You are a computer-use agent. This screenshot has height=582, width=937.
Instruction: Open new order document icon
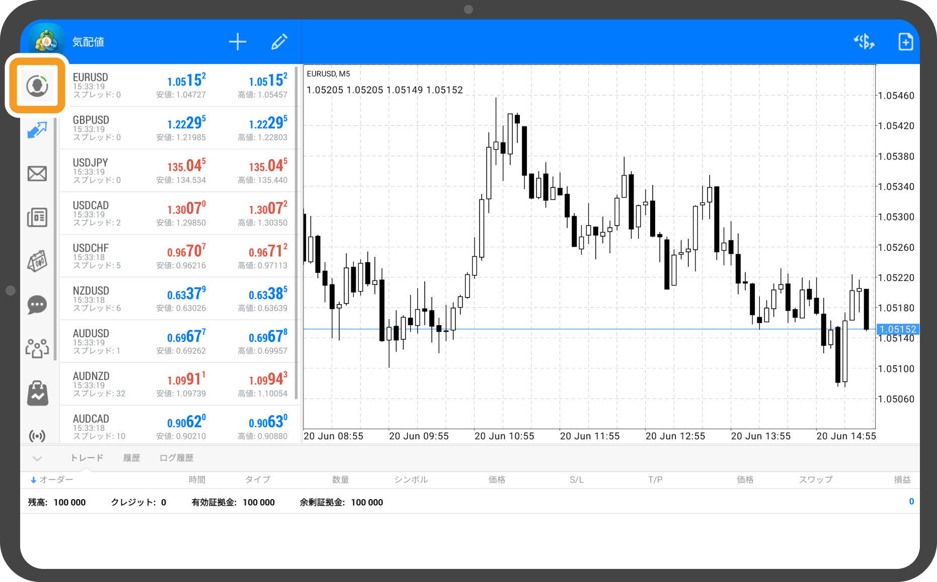point(905,42)
